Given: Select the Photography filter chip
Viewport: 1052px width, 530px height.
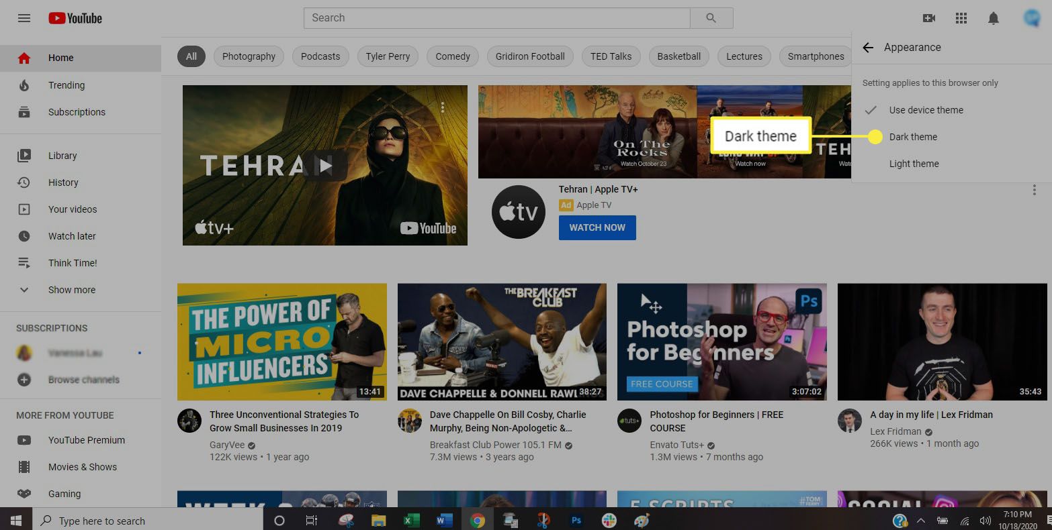Looking at the screenshot, I should click(x=249, y=56).
